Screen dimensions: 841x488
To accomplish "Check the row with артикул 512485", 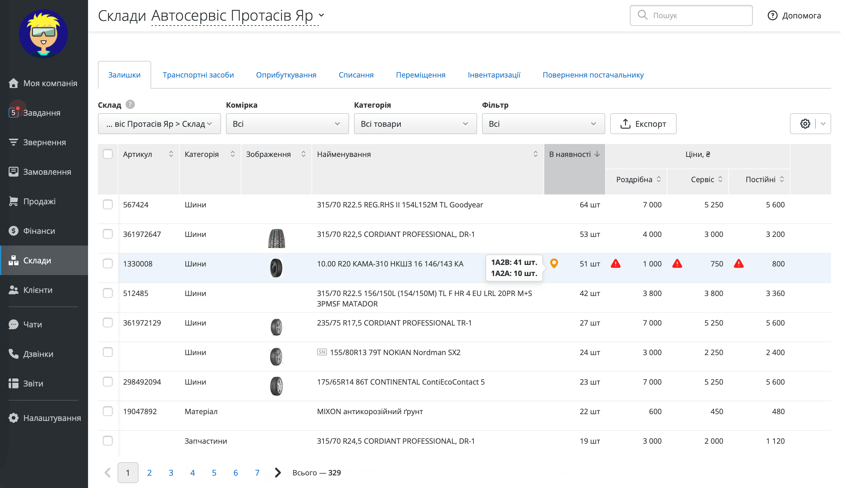I will tap(108, 293).
